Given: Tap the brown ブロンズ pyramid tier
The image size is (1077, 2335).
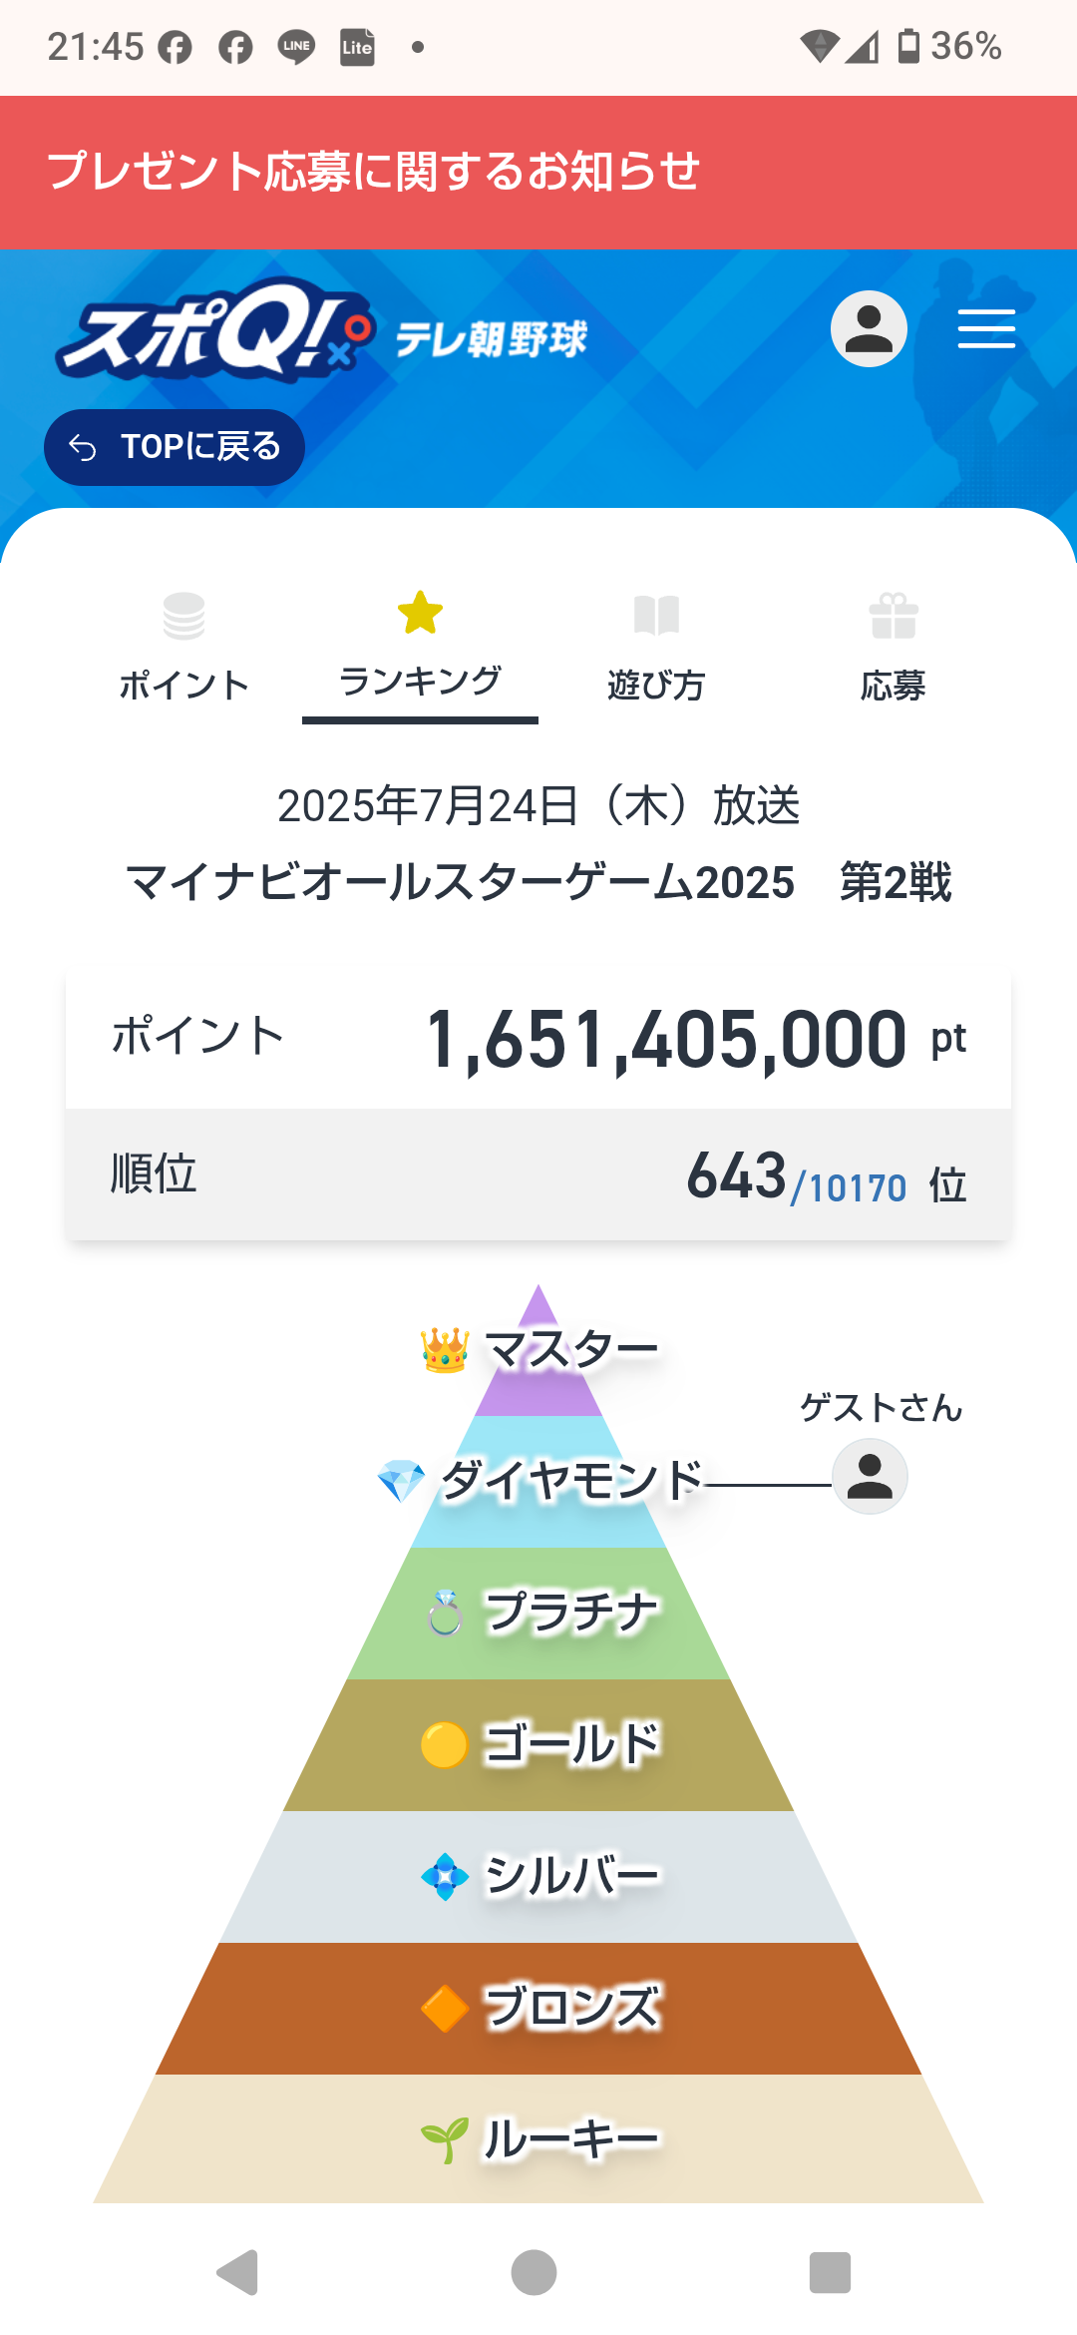Looking at the screenshot, I should click(x=538, y=2008).
